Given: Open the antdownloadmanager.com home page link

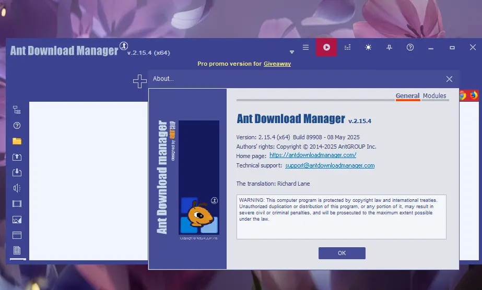Looking at the screenshot, I should tap(313, 155).
